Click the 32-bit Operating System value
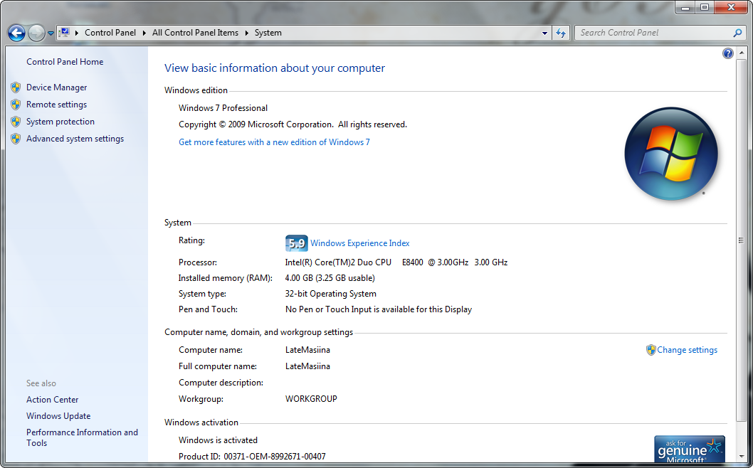The width and height of the screenshot is (753, 468). pos(331,294)
